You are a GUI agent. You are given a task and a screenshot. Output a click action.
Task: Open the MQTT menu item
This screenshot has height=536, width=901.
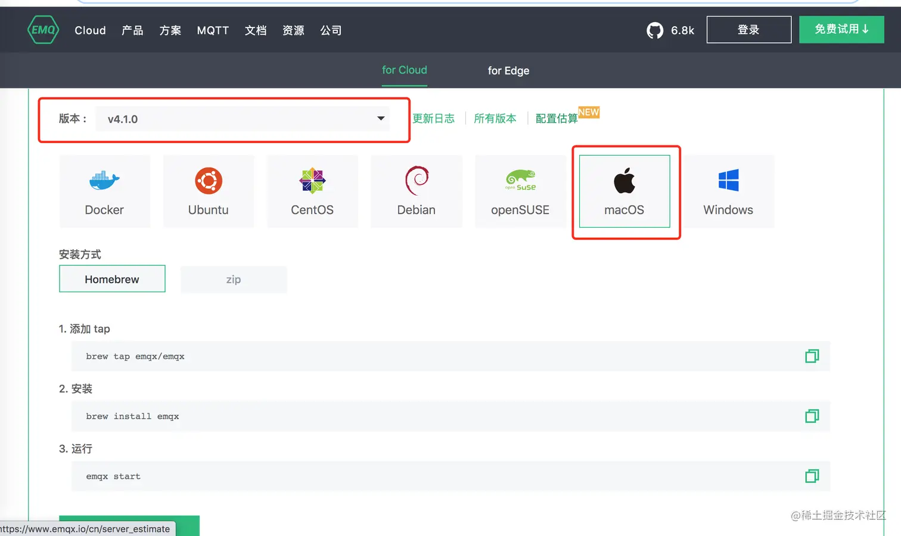[x=213, y=30]
